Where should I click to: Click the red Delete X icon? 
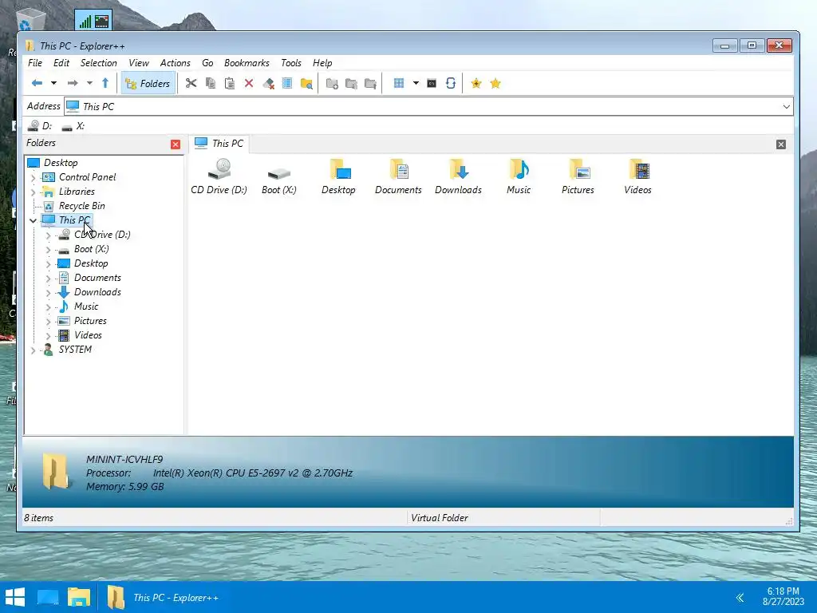pos(249,83)
